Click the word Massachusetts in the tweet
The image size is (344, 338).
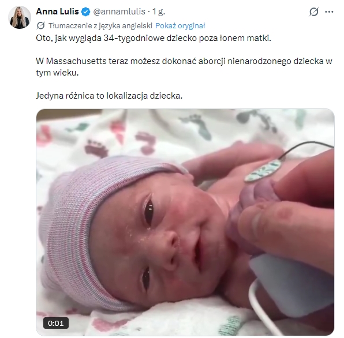point(76,61)
